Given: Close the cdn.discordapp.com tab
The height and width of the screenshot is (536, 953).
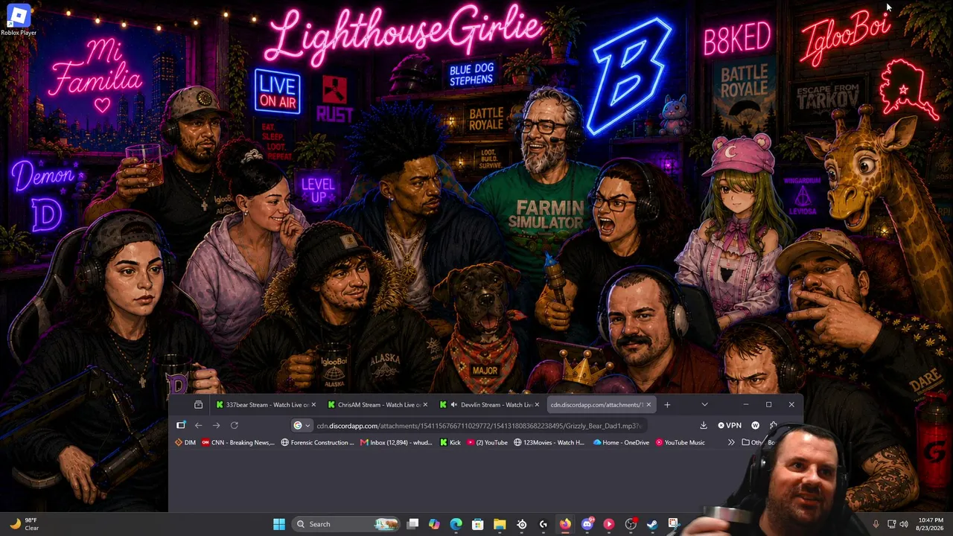Looking at the screenshot, I should 648,405.
